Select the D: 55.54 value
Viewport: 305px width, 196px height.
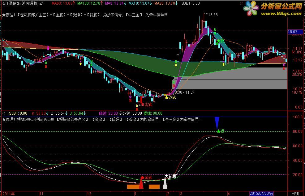click(59, 113)
